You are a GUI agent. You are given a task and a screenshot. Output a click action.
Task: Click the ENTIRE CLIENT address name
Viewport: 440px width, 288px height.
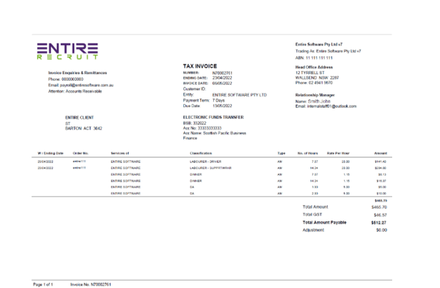pos(79,117)
